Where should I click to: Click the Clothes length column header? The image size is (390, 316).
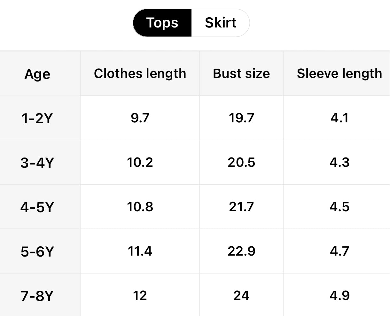(x=140, y=73)
